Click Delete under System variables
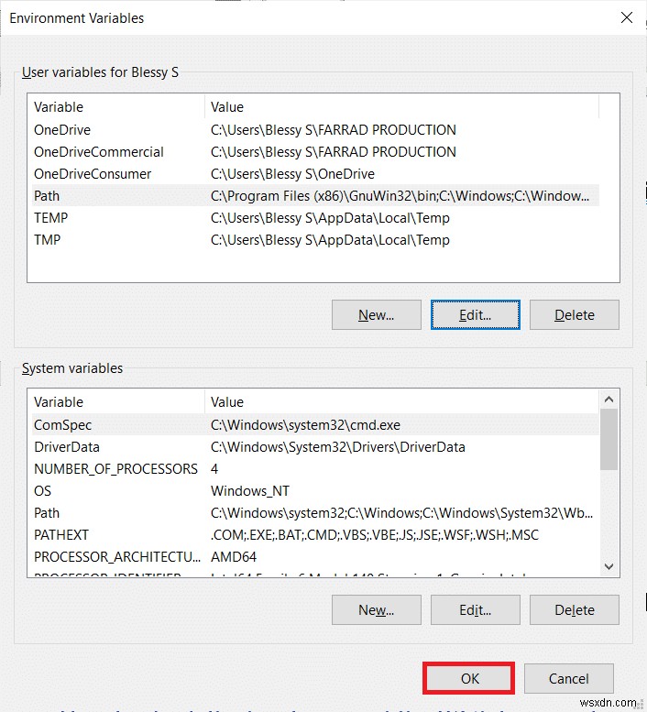This screenshot has width=647, height=712. (575, 610)
